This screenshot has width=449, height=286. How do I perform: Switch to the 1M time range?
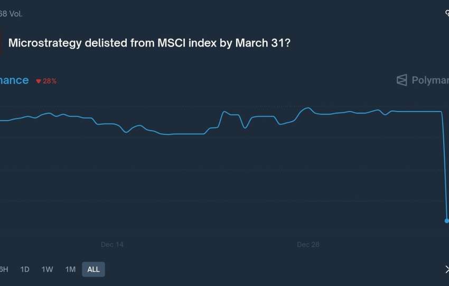70,269
